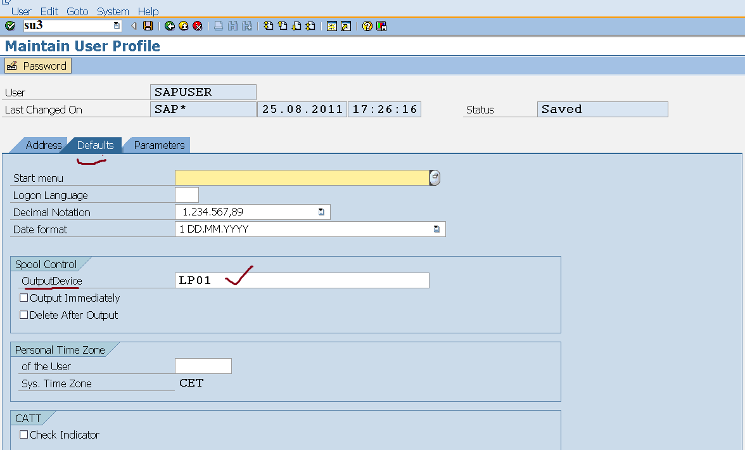This screenshot has width=745, height=450.
Task: Click the Enter checkmark icon
Action: [10, 26]
